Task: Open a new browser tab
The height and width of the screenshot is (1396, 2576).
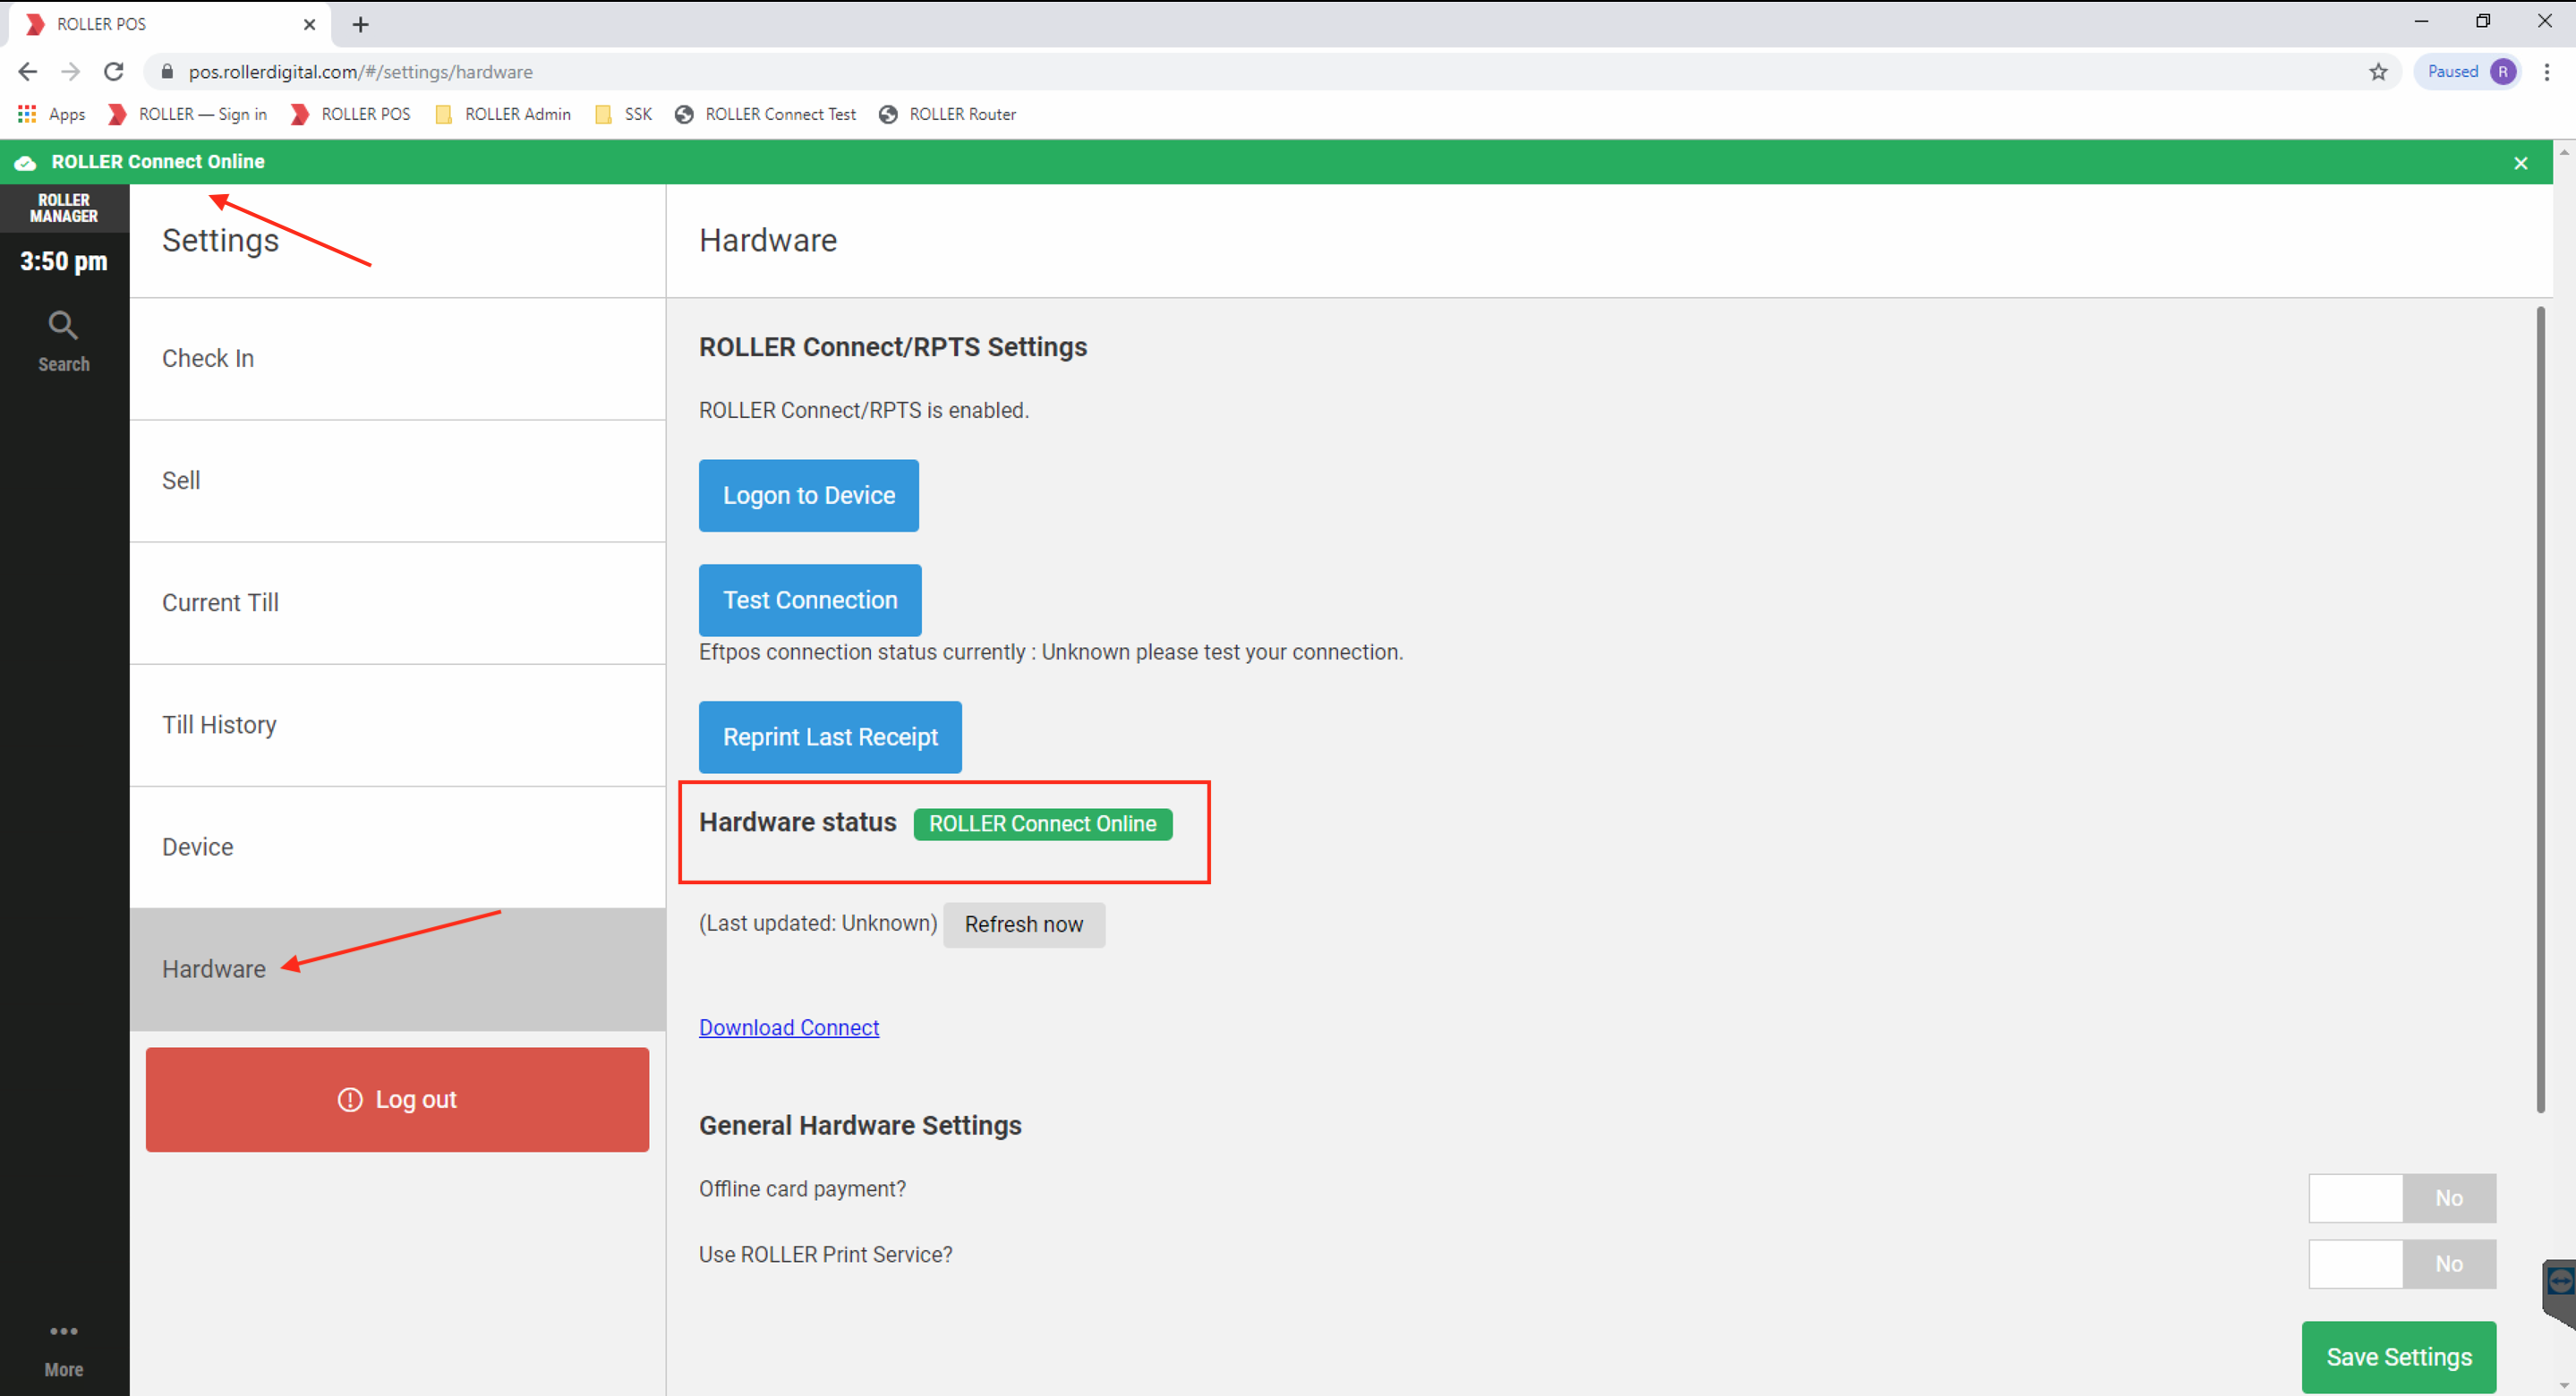Action: [361, 24]
